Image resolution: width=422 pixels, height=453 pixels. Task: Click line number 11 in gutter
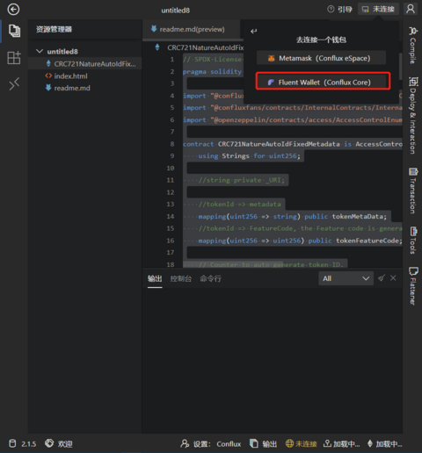coord(171,180)
